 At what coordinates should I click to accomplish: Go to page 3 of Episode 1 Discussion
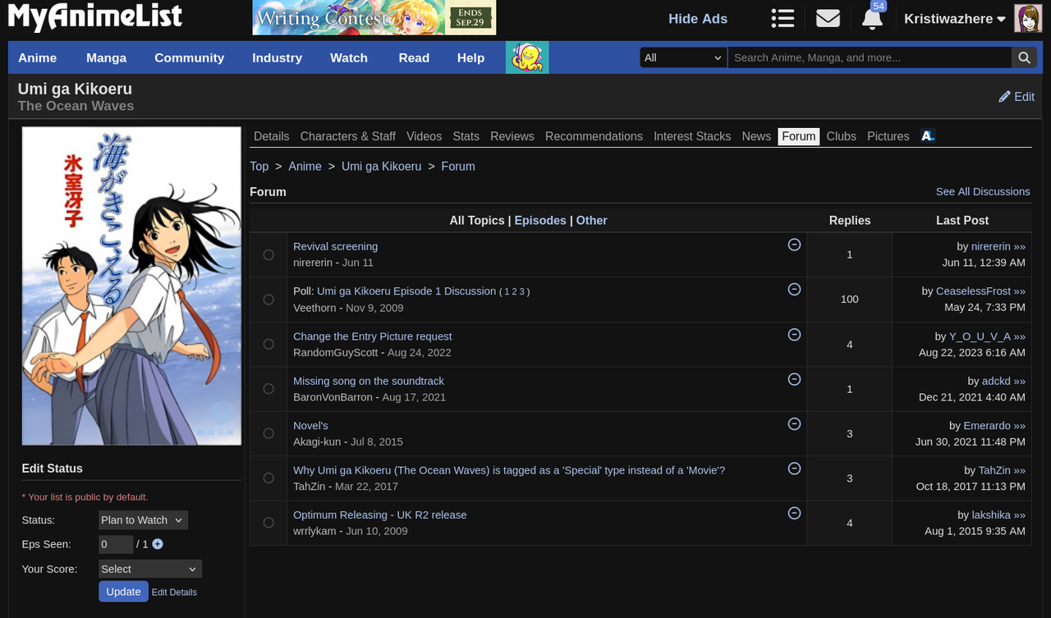coord(522,291)
